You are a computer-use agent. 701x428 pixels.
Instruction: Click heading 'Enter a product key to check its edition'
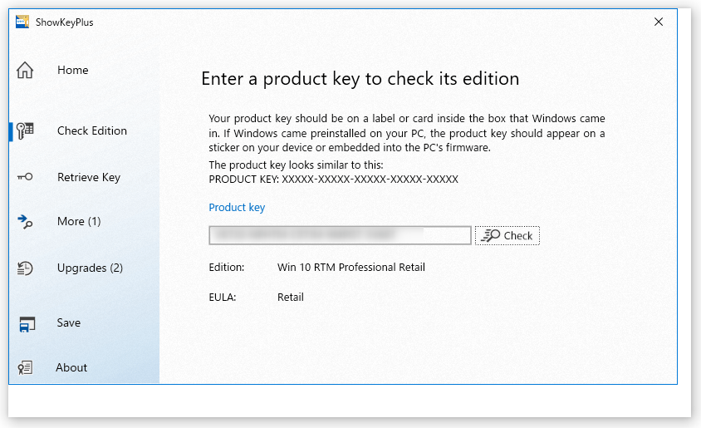360,79
